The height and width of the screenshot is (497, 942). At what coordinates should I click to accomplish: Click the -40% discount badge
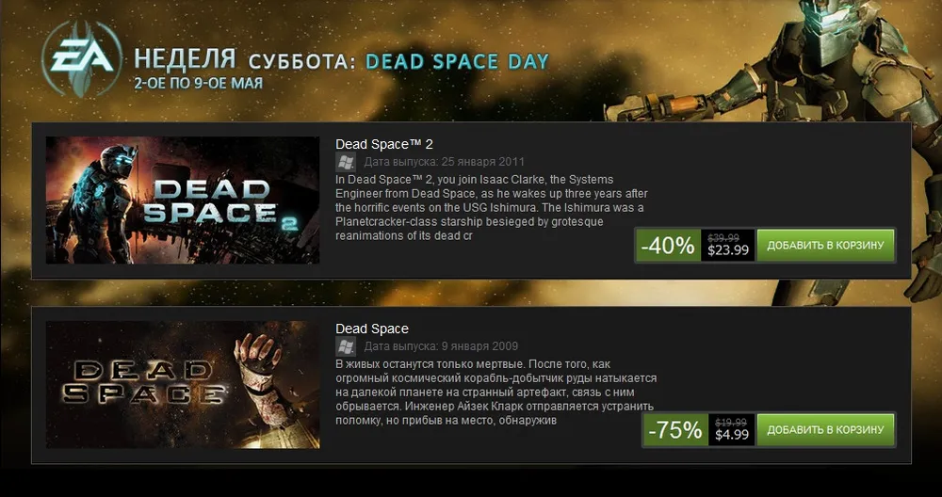(x=668, y=247)
